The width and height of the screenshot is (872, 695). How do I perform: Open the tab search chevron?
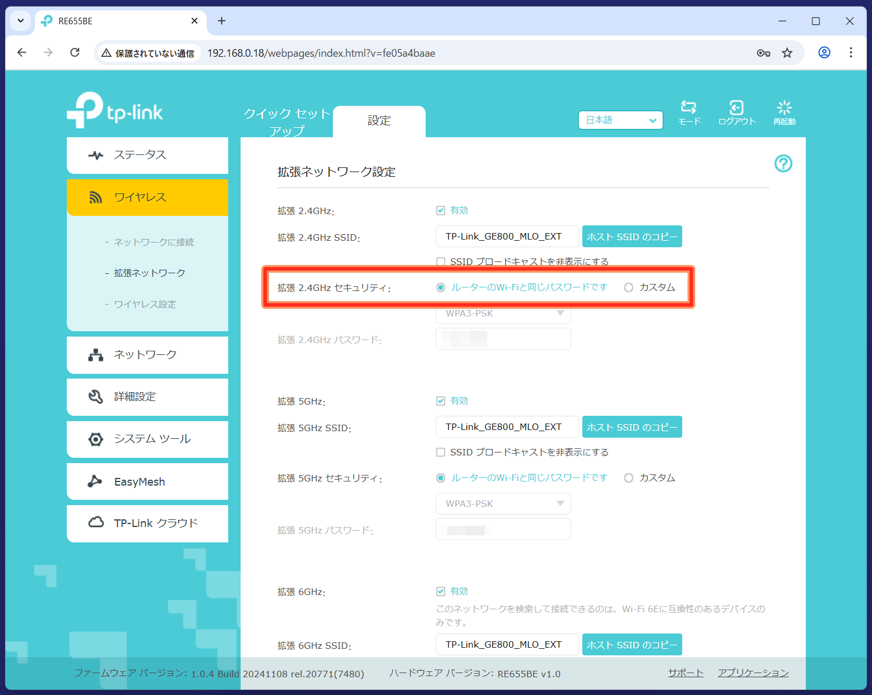[21, 21]
